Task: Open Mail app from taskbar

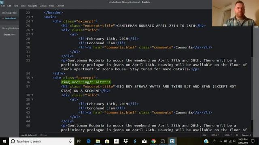Action: pos(144,141)
